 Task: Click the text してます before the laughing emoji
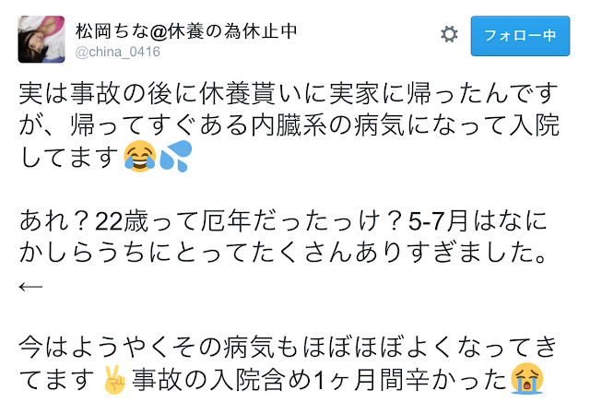click(x=69, y=157)
